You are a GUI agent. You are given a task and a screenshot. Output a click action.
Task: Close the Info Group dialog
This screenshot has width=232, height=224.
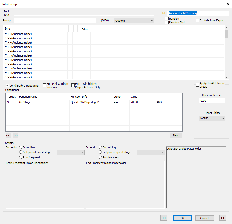coord(228,4)
